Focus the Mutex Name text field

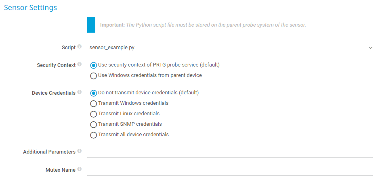229,170
